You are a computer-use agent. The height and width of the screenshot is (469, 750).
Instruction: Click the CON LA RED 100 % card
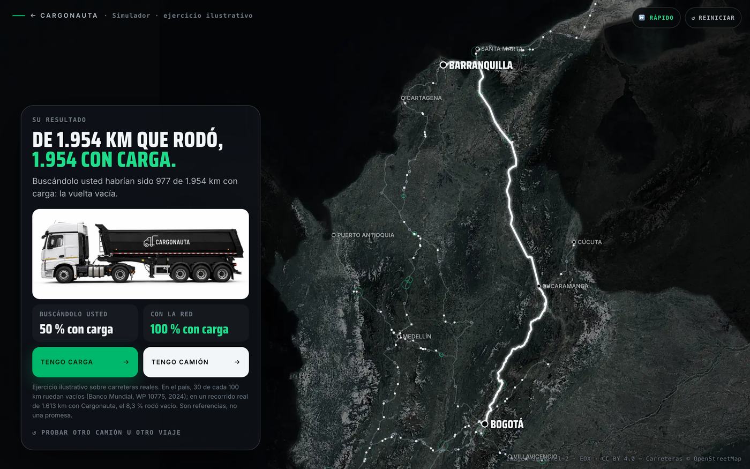click(x=196, y=323)
